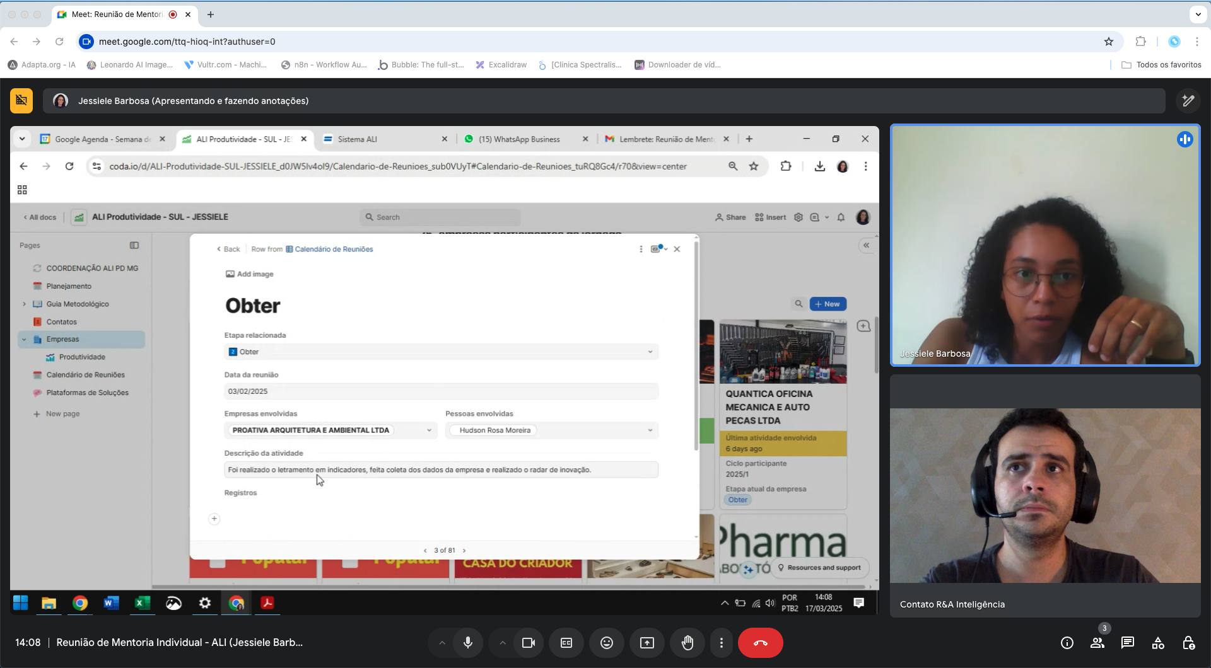Open the Adapta.org - IA bookmark
This screenshot has width=1211, height=668.
(x=42, y=65)
